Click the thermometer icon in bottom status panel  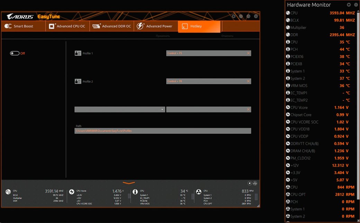coord(135,192)
